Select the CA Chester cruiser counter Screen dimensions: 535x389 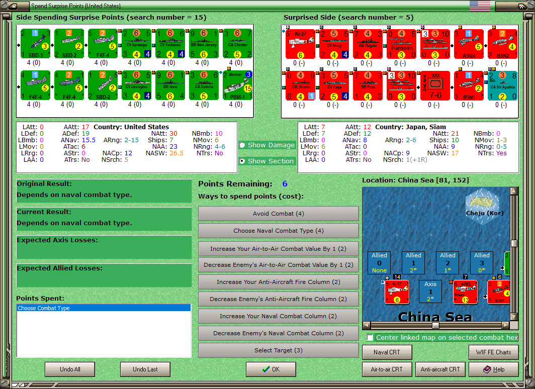(238, 44)
